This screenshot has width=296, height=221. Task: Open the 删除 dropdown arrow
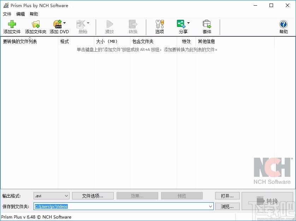[x=88, y=23]
